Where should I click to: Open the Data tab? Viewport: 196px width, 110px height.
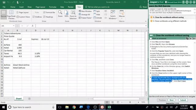62,7
